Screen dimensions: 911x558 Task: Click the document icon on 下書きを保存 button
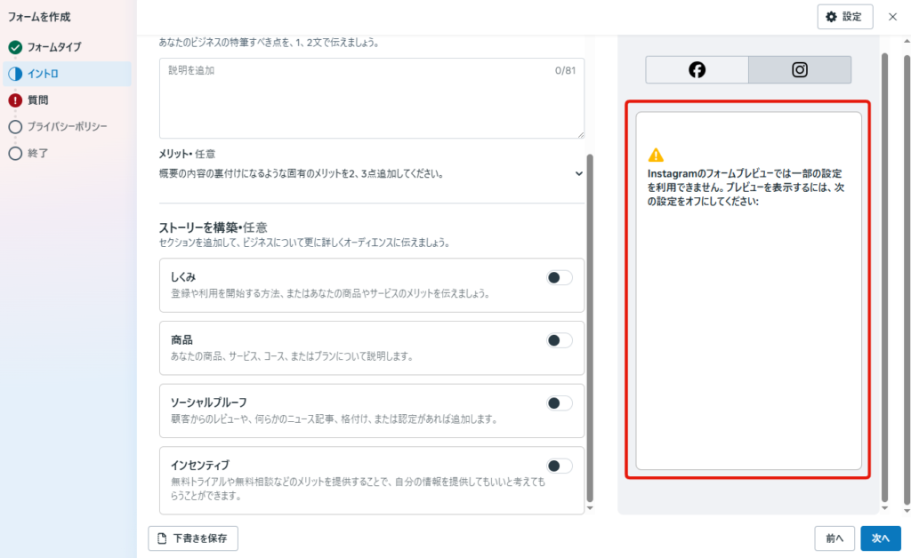point(160,538)
